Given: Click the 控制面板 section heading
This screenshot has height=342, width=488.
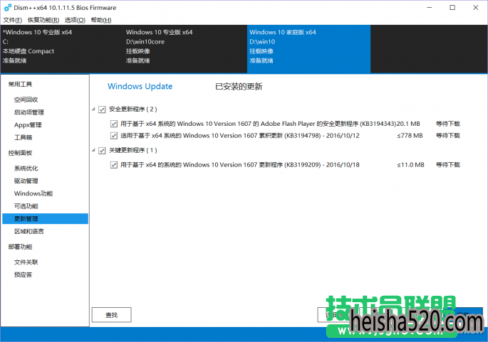Looking at the screenshot, I should point(20,153).
